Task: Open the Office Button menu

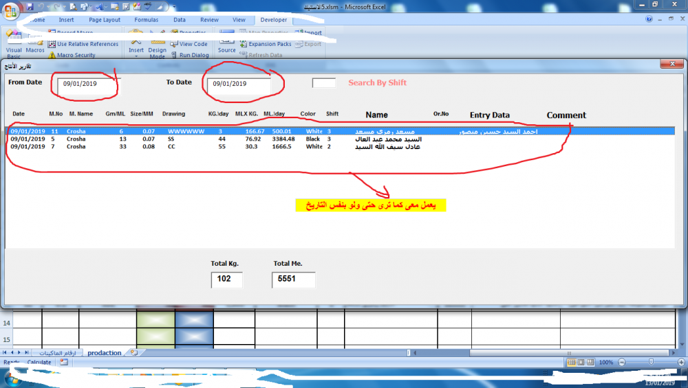Action: pyautogui.click(x=10, y=10)
